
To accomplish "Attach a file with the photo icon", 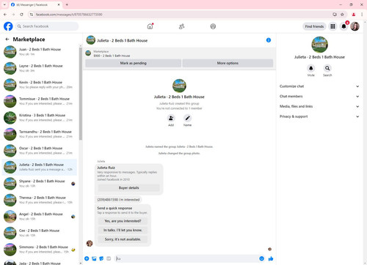I will click(94, 258).
